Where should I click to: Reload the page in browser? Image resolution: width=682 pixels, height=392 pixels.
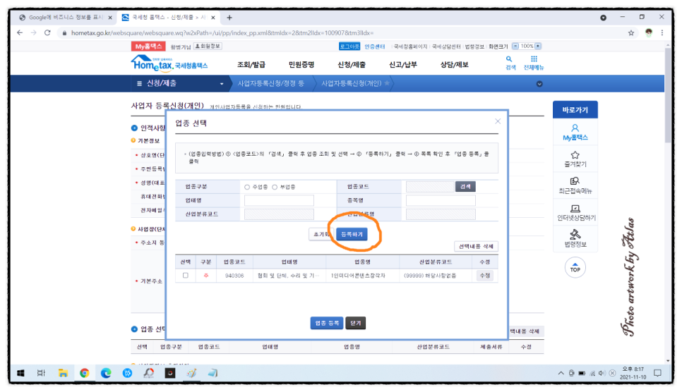tap(47, 32)
